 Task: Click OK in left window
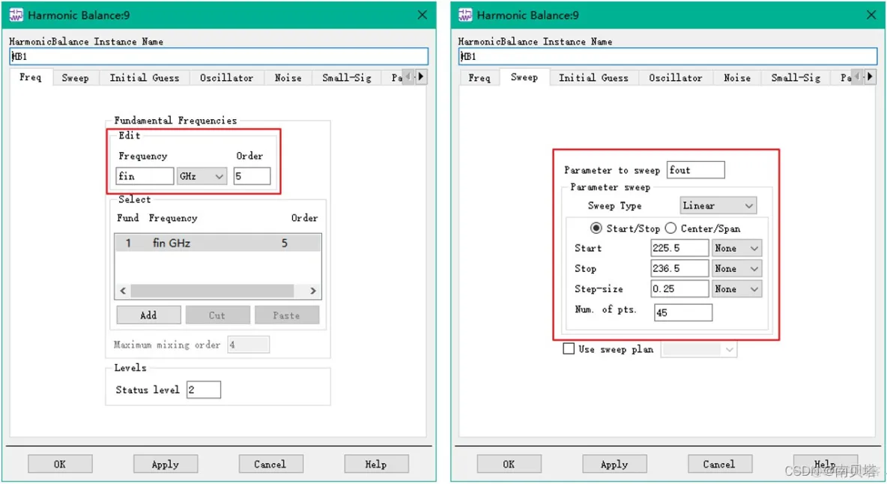[60, 465]
